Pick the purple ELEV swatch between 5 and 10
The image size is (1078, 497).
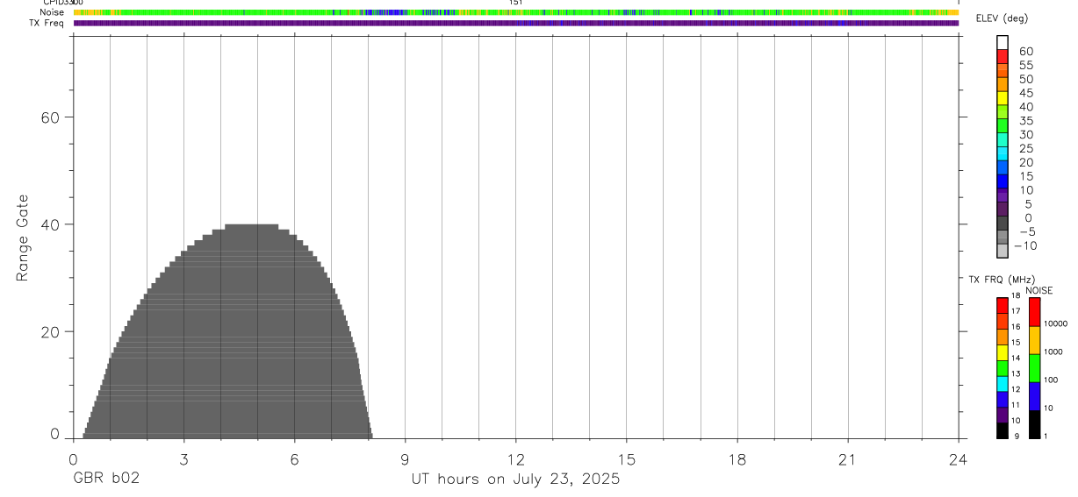coord(1003,195)
